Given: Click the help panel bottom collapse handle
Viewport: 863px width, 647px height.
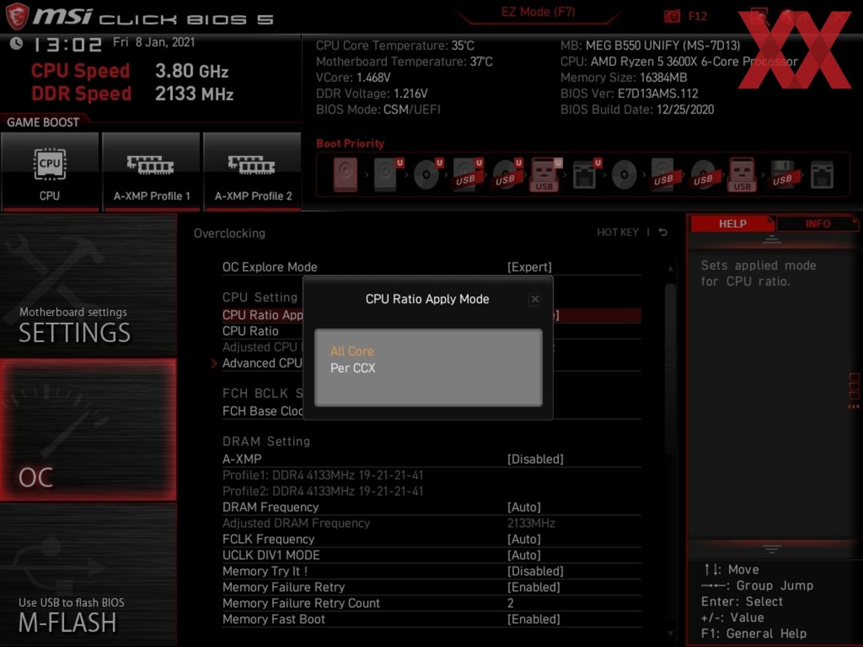Looking at the screenshot, I should [x=772, y=548].
